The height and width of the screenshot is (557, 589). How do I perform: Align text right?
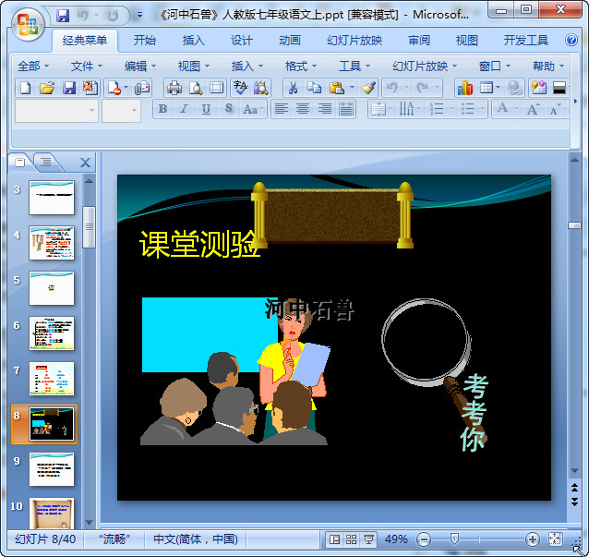[x=325, y=109]
